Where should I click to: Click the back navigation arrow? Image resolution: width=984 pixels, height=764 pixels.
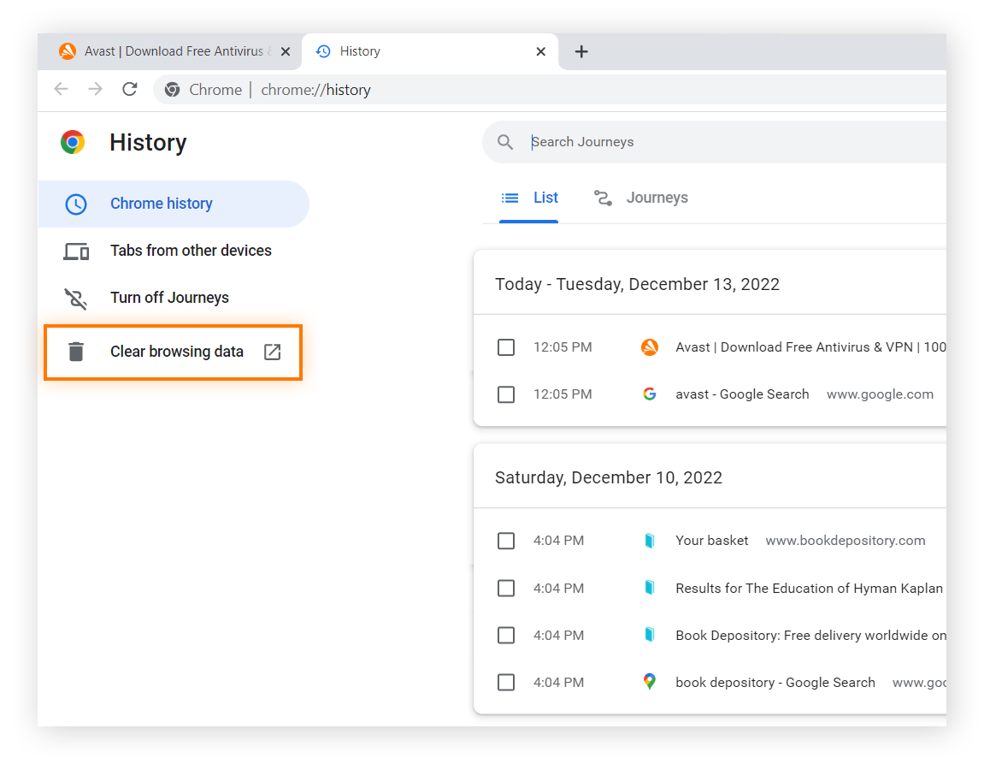point(61,89)
